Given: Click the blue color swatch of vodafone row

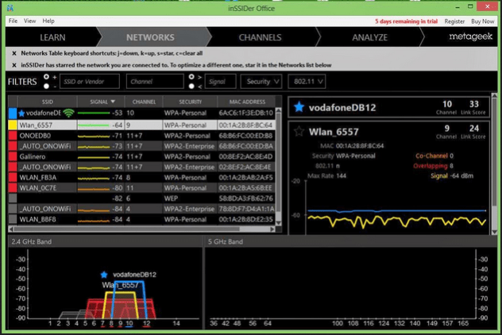Looking at the screenshot, I should tap(13, 114).
